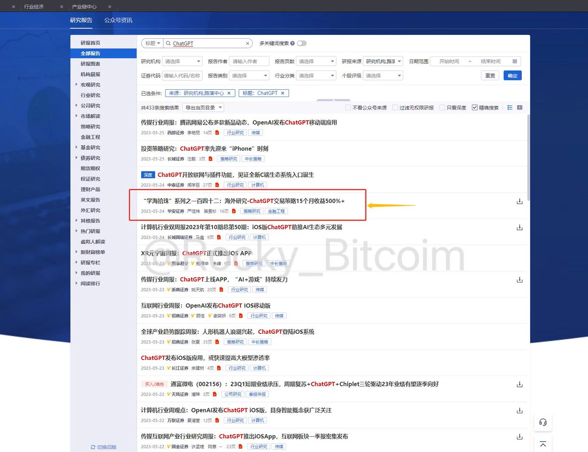Click the 证券代码 input field
Screen dimensions: 588x452
click(182, 76)
